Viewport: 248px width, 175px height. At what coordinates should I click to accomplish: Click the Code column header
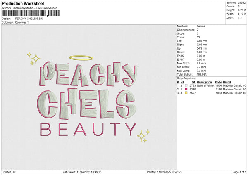[218, 82]
